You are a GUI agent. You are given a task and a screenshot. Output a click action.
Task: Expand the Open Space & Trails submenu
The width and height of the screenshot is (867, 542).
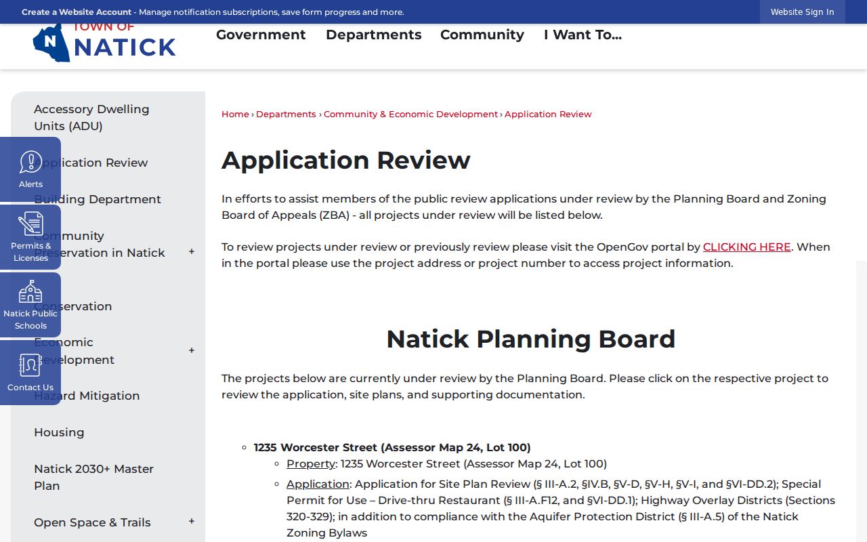click(x=192, y=521)
